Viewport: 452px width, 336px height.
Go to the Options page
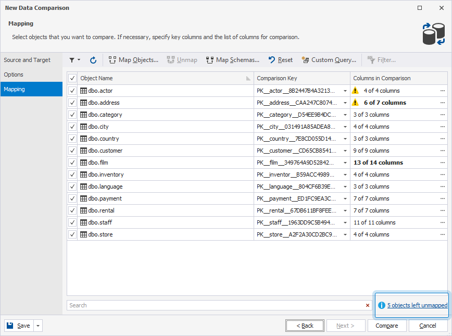(14, 74)
